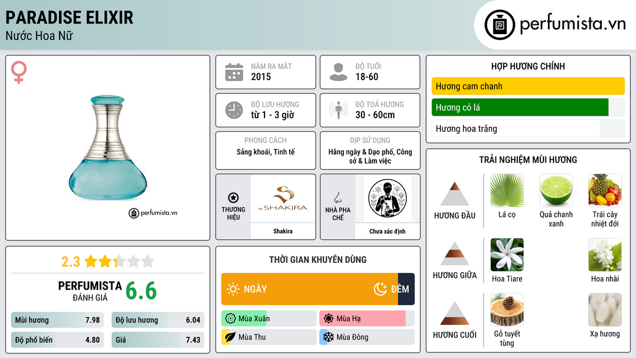Click the green Hương cỏ lá bar
Image resolution: width=636 pixels, height=358 pixels.
pyautogui.click(x=520, y=108)
